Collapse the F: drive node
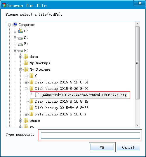 pos(15,50)
